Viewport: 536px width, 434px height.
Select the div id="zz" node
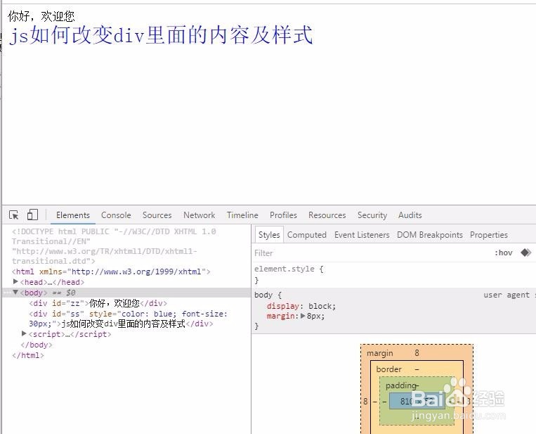(98, 303)
